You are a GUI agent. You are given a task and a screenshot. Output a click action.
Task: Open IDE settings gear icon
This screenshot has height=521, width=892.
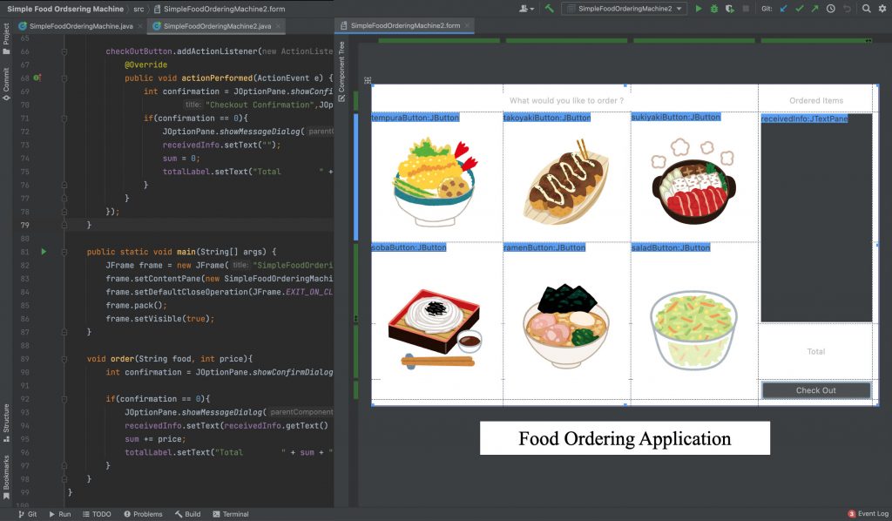pyautogui.click(x=882, y=9)
